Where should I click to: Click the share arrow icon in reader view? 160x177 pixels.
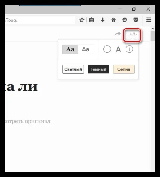coord(117,34)
